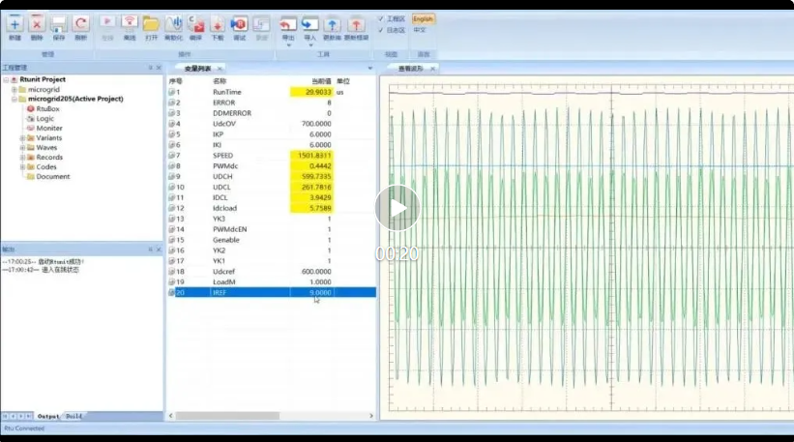Click the Compile (编译) toolbar icon

click(x=196, y=23)
